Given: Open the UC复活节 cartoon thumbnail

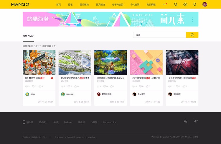Looking at the screenshot, I should click(x=39, y=62).
